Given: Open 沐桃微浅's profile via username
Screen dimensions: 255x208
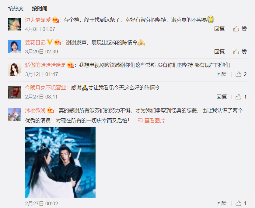Looking at the screenshot, I should click(35, 110).
